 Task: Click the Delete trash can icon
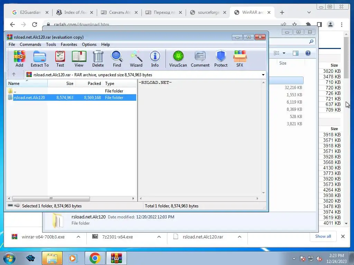98,59
